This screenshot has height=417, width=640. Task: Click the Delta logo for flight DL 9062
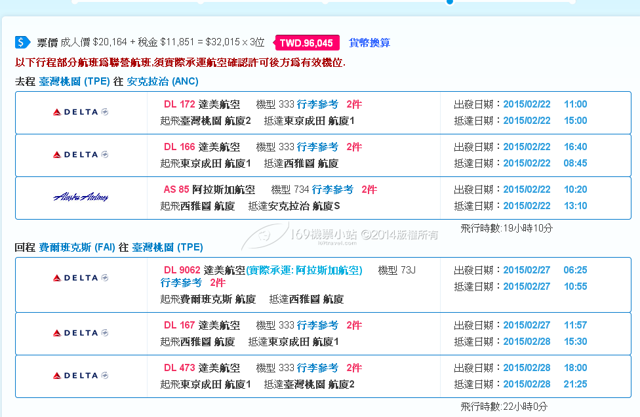[x=81, y=278]
